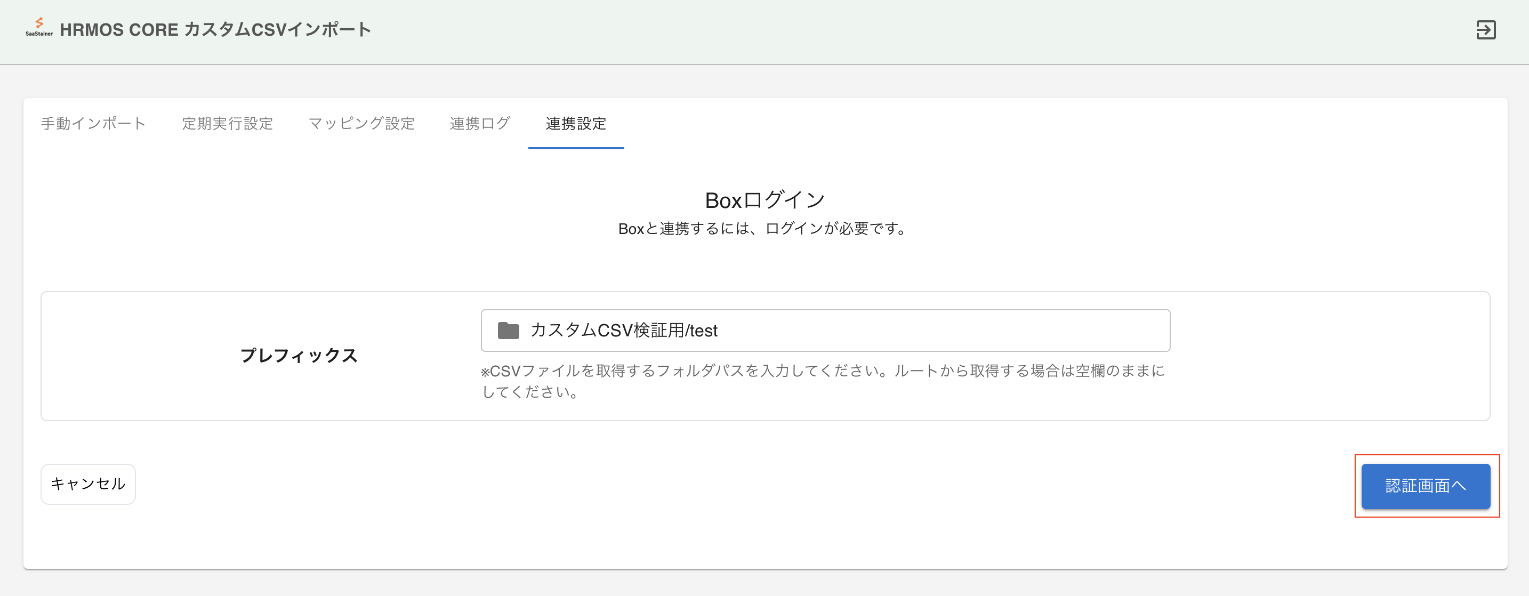Click the HRMOS CORE カスタムCSVインポート title
1529x596 pixels.
tap(215, 30)
